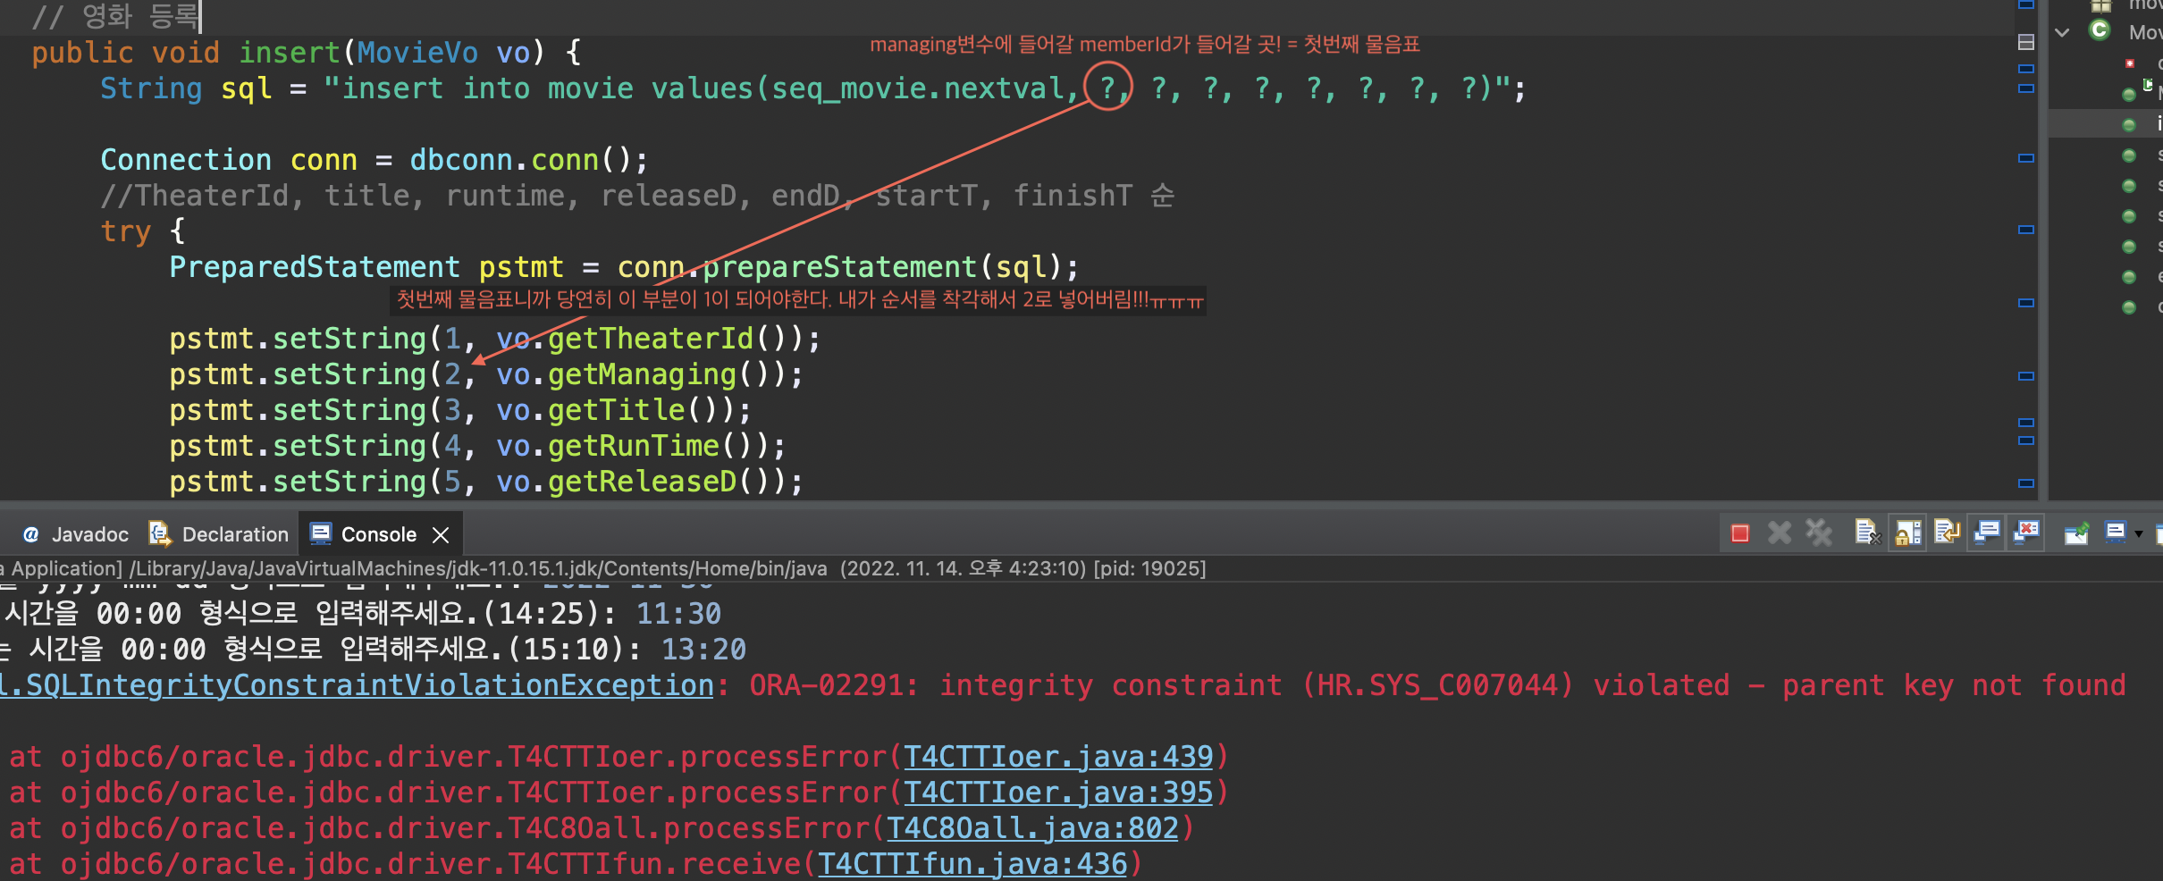Click on 'MovieVo' parameter type

coord(417,53)
